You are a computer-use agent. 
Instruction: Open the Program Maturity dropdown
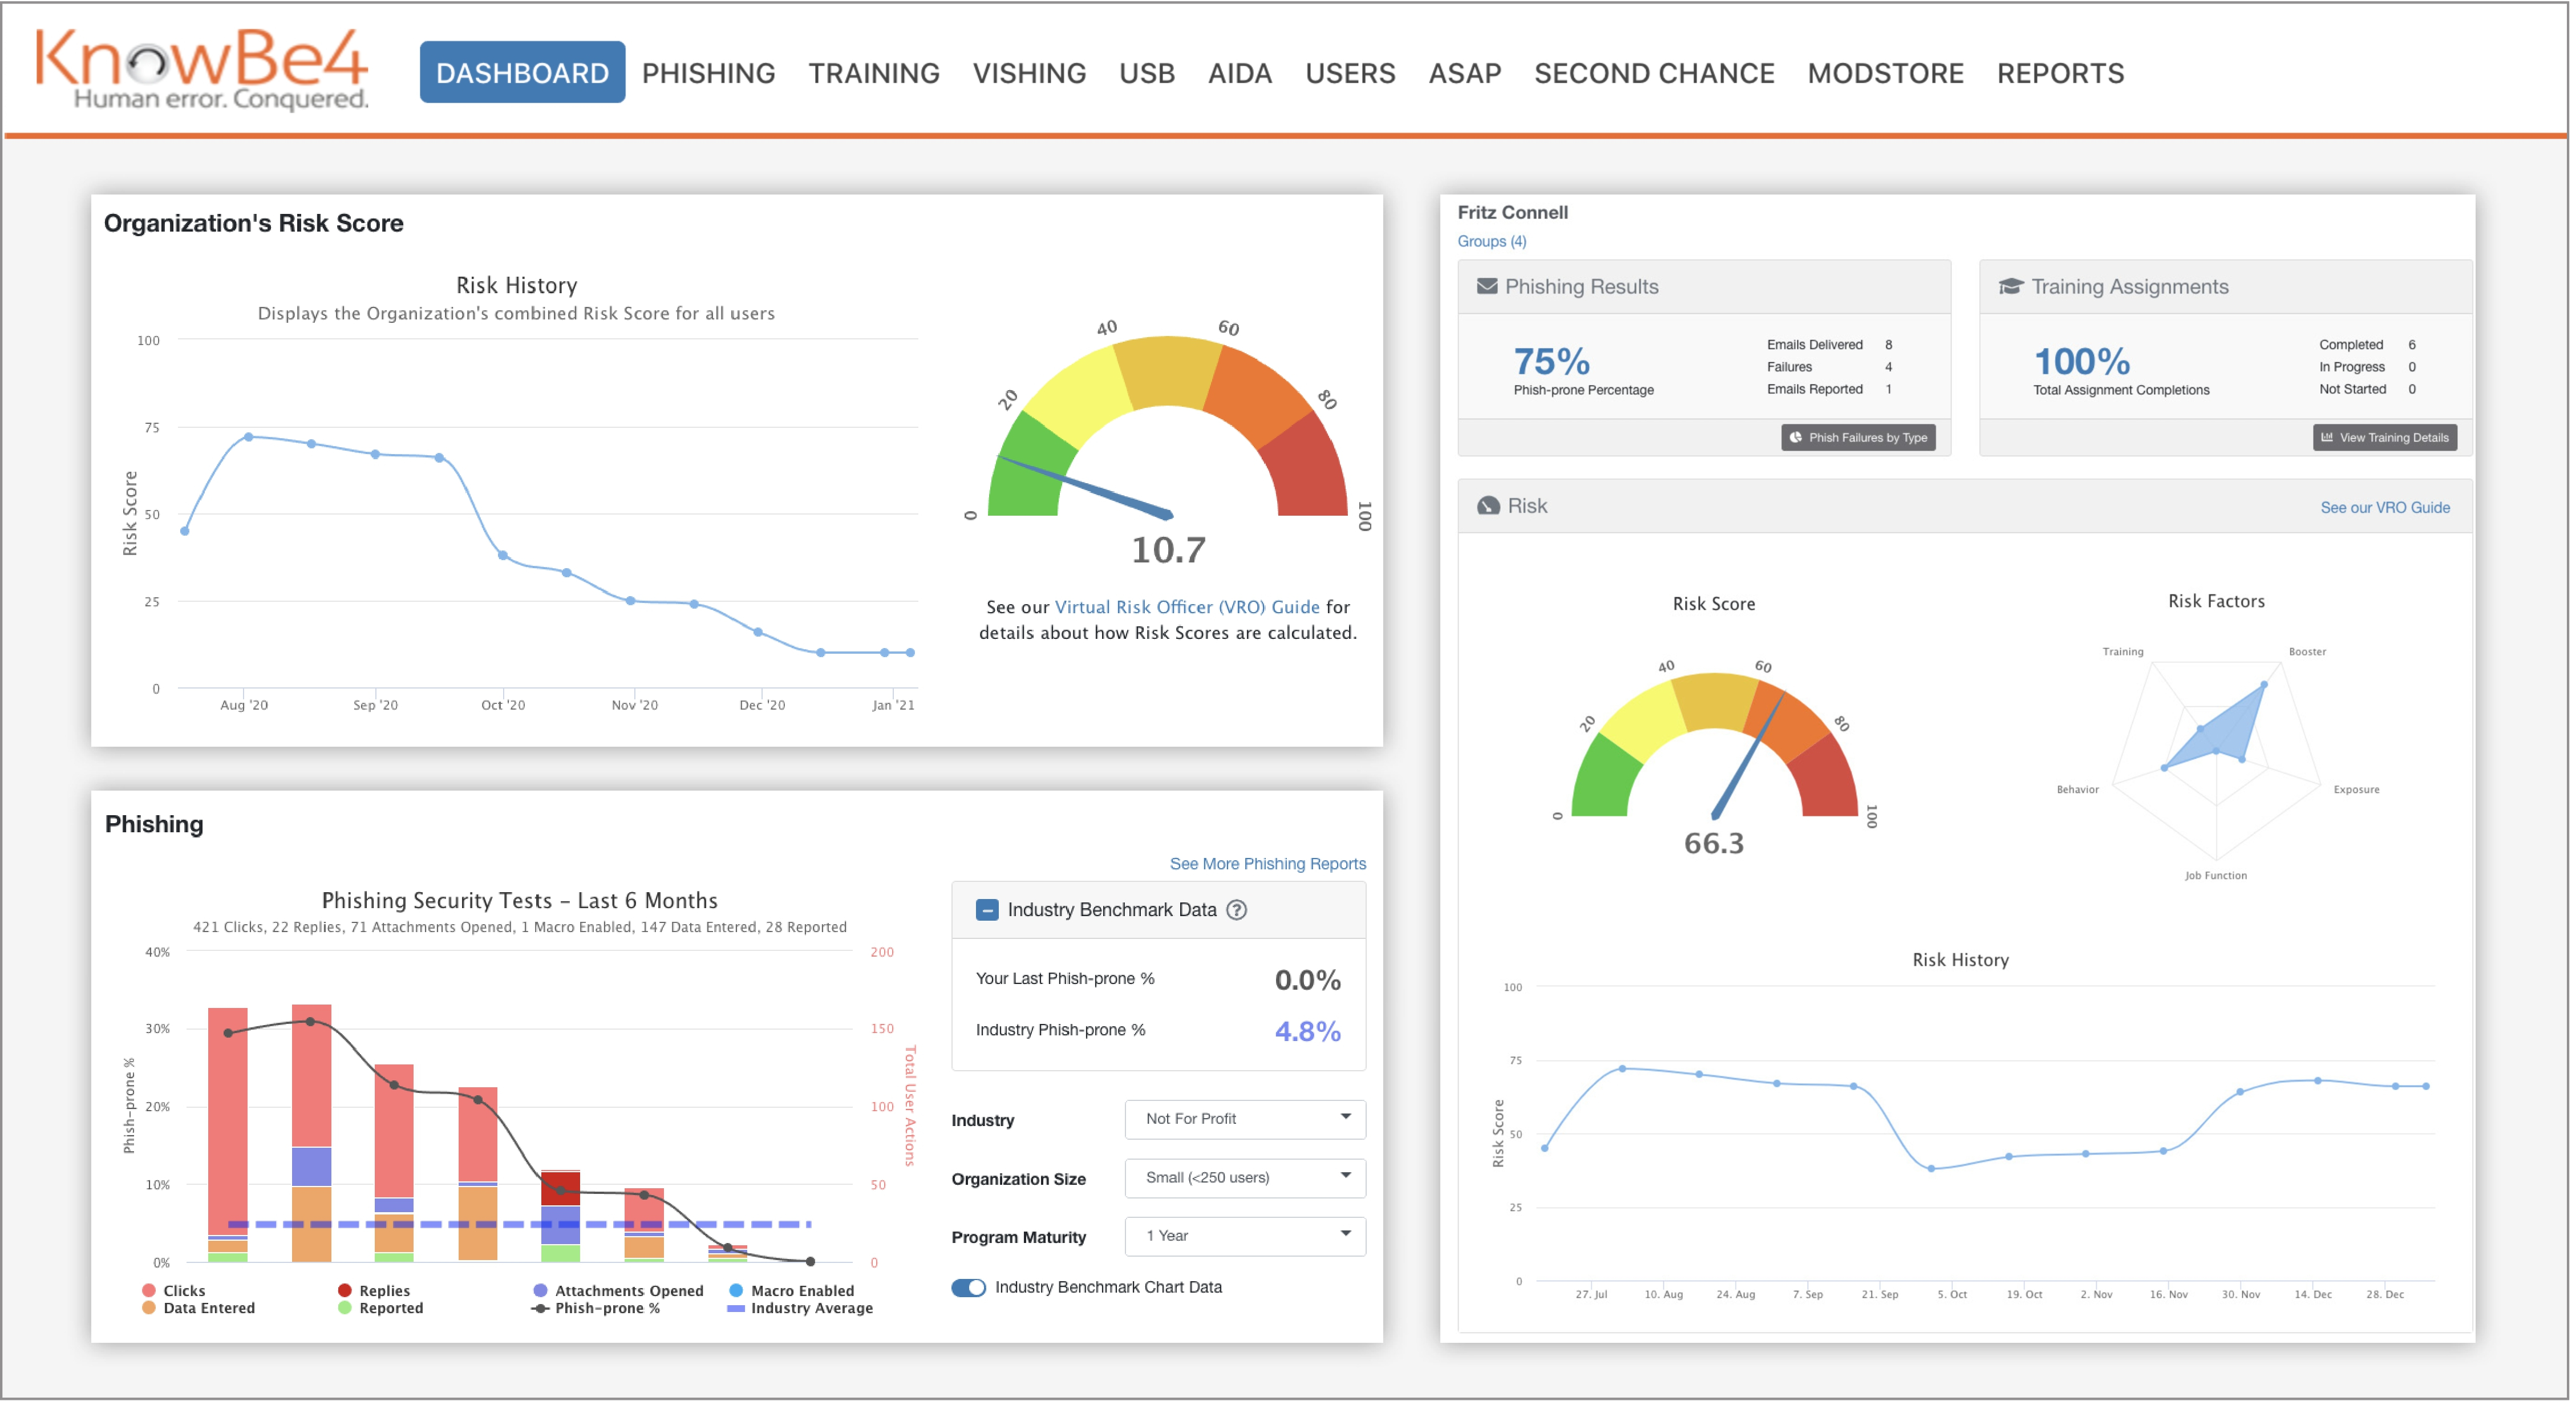[1244, 1236]
